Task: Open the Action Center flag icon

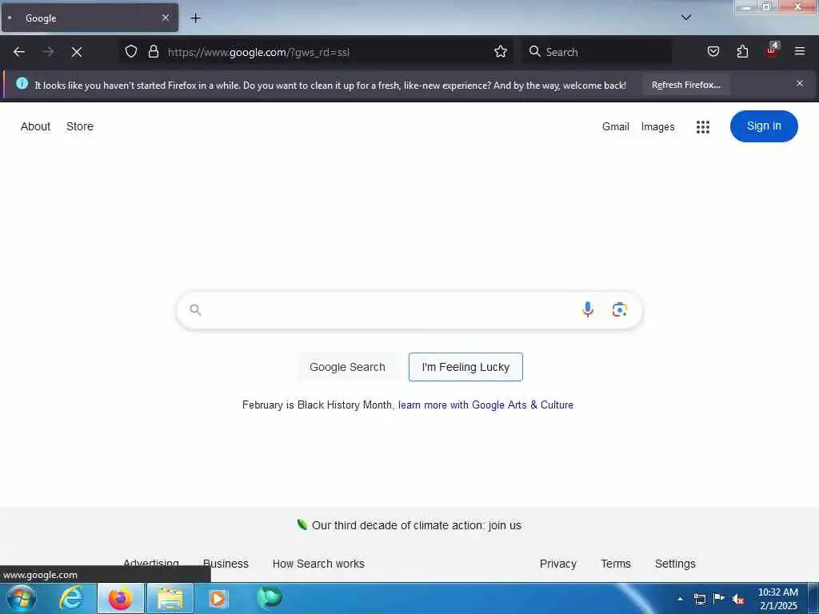Action: [719, 599]
